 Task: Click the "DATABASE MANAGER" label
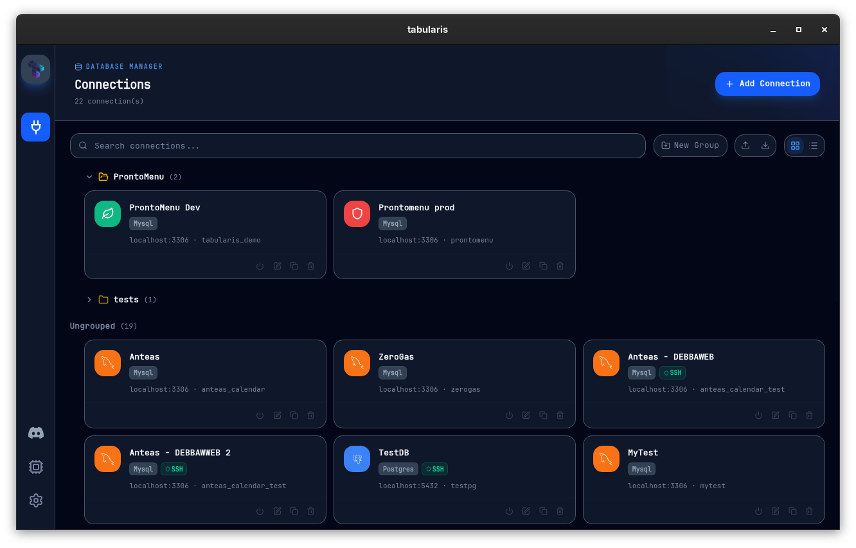(124, 66)
